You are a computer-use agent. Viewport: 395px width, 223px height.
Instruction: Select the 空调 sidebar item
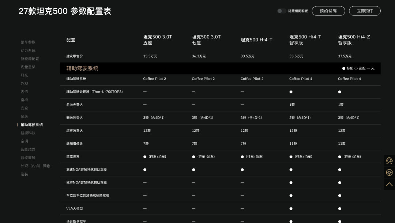pos(25,141)
